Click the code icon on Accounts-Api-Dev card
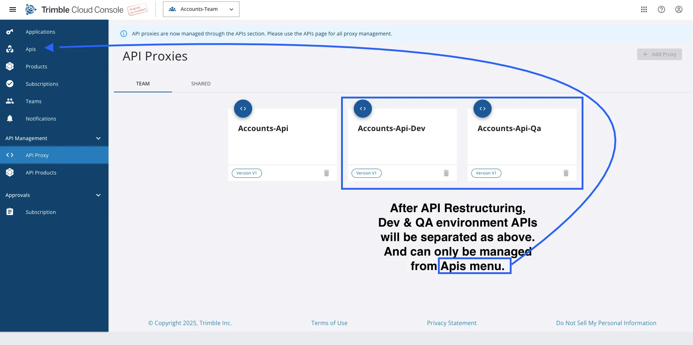The image size is (693, 345). 363,109
